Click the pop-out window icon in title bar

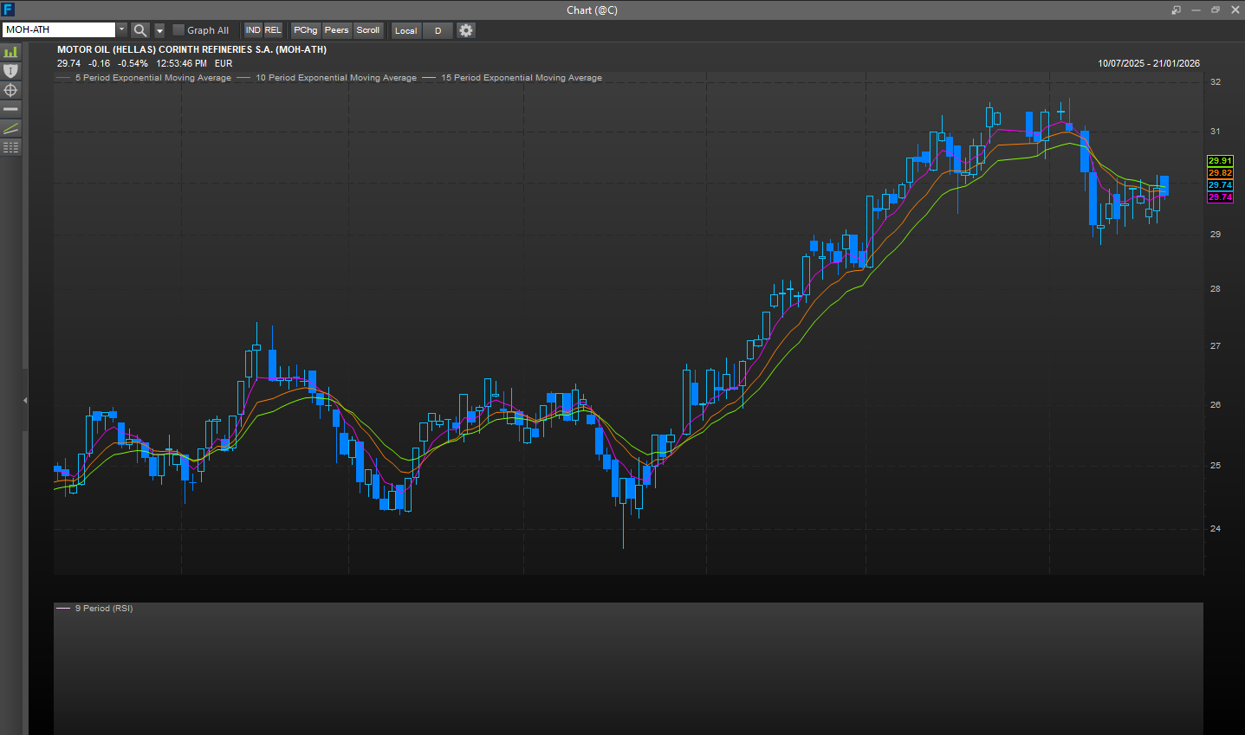tap(1176, 10)
